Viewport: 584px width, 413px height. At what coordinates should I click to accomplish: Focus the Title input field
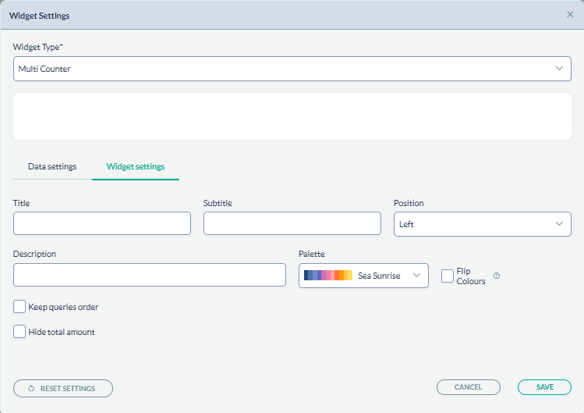pyautogui.click(x=102, y=223)
